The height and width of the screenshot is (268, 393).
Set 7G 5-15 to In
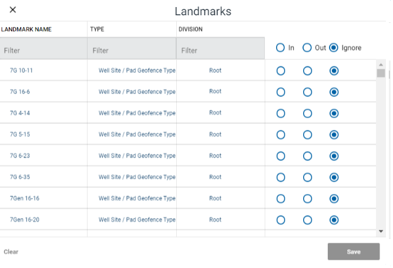281,135
